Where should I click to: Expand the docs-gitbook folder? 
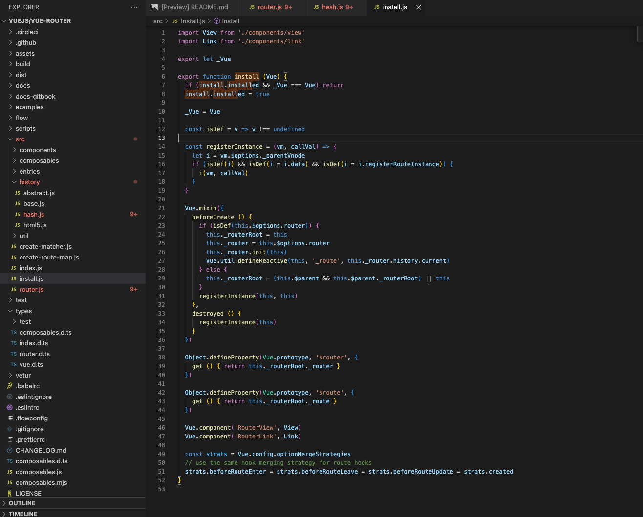point(11,97)
